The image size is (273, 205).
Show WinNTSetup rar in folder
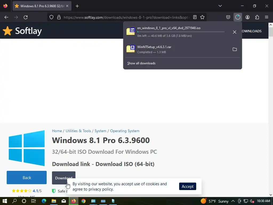pyautogui.click(x=235, y=49)
